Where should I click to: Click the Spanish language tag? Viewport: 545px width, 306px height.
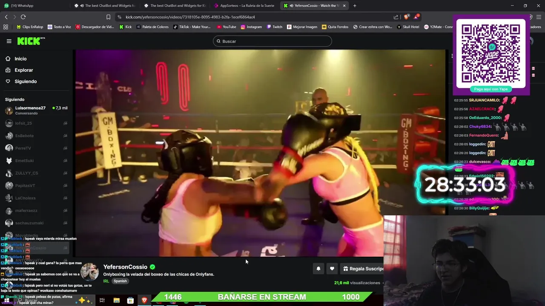pos(120,281)
